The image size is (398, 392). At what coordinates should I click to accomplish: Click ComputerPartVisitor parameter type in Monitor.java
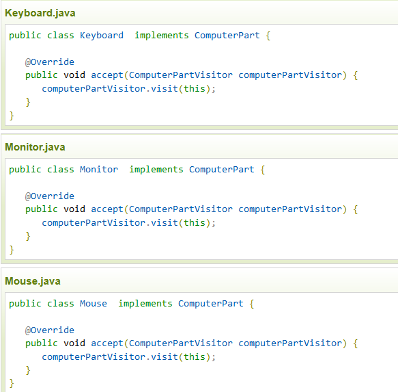(x=181, y=209)
